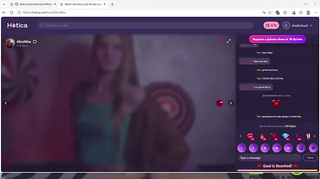The image size is (320, 179).
Task: Tip 5 tokens with the purple button
Action: (253, 148)
